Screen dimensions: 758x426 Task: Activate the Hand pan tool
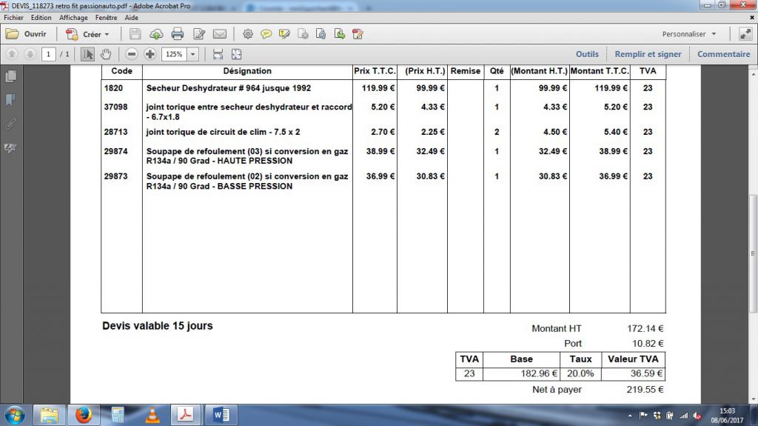[106, 54]
